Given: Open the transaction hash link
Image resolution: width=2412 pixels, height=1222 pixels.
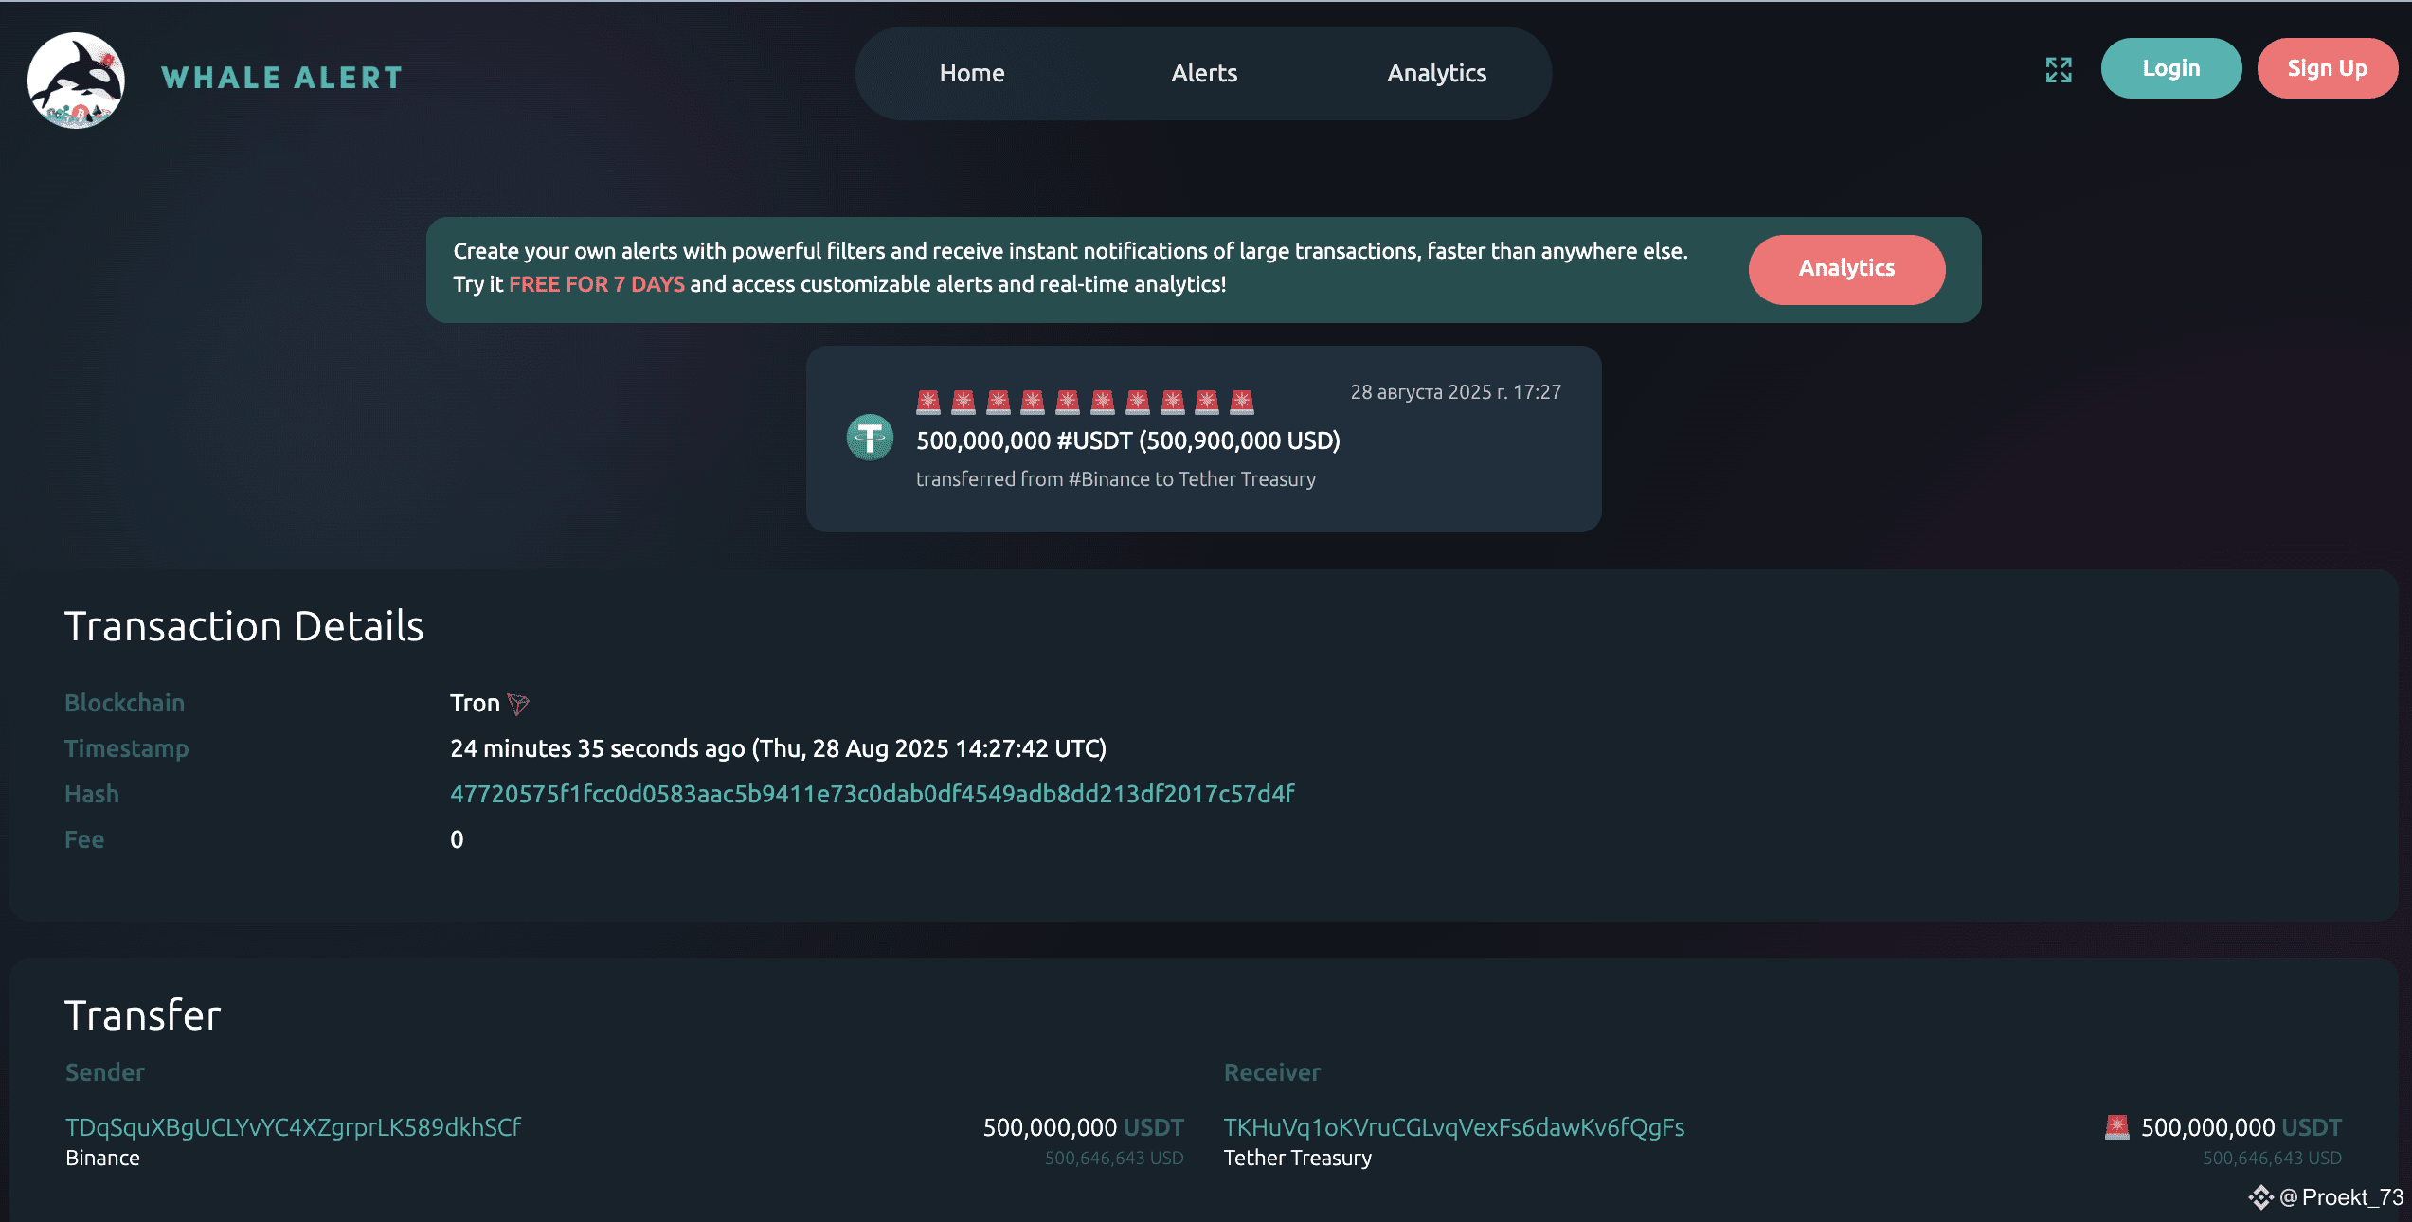Looking at the screenshot, I should (872, 794).
